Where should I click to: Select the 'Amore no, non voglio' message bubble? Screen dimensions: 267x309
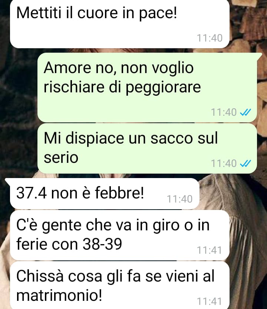pyautogui.click(x=147, y=88)
